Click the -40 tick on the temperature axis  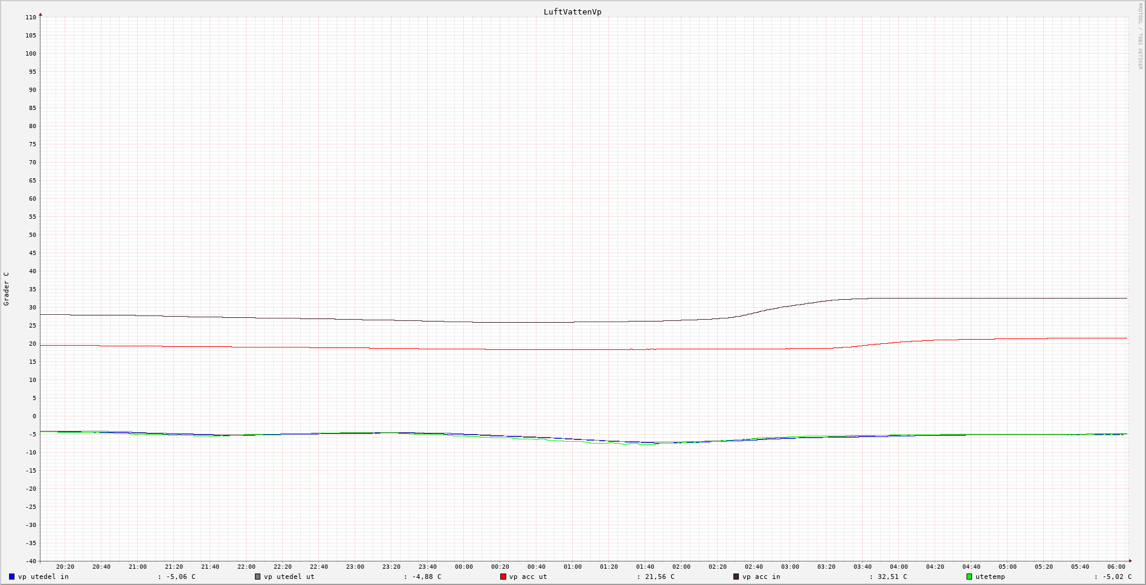click(31, 561)
